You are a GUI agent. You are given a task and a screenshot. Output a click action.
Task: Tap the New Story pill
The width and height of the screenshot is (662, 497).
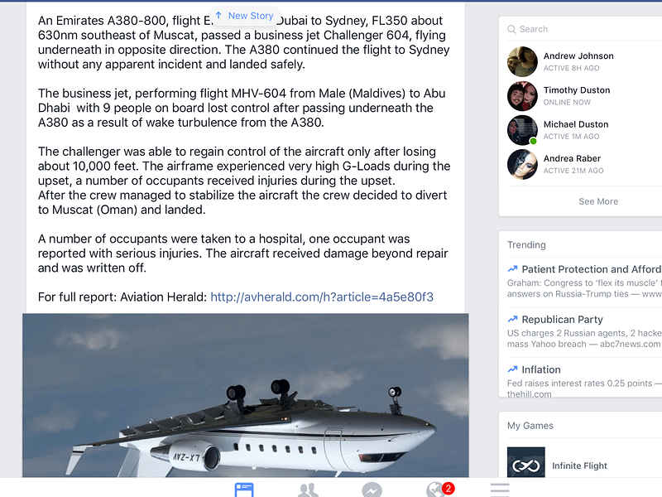(x=245, y=16)
